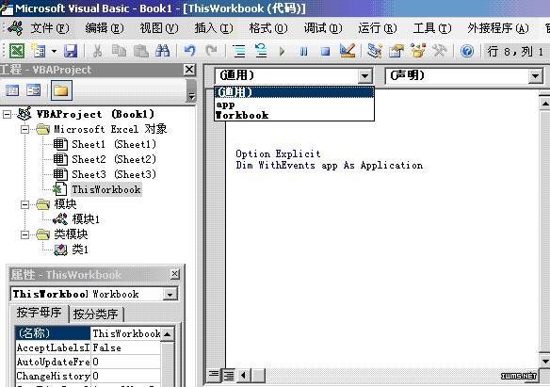Close the 属性 - ThisWorkbook panel
The image size is (550, 387).
pos(174,273)
